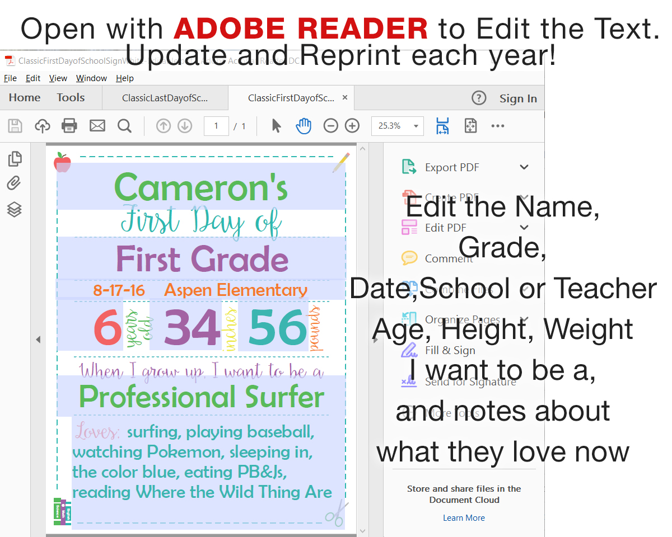672x537 pixels.
Task: Collapse the left navigation pane arrow
Action: [38, 340]
